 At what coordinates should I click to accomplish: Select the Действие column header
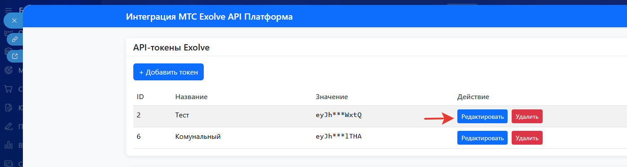click(473, 96)
